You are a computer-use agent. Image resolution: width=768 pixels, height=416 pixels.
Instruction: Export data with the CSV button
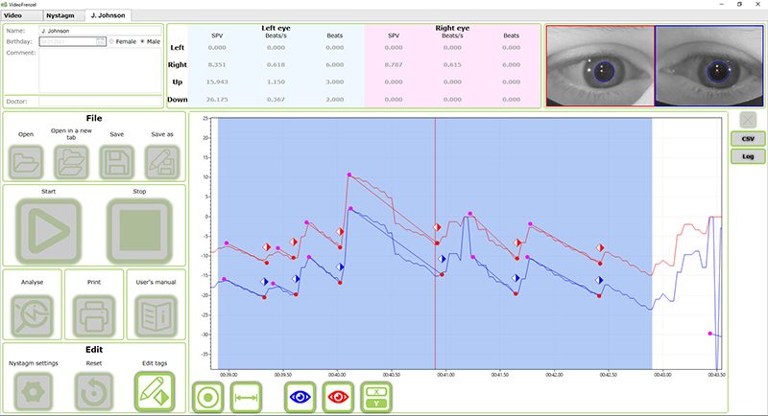click(748, 139)
